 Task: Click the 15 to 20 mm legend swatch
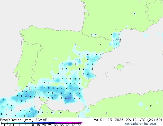point(40,123)
